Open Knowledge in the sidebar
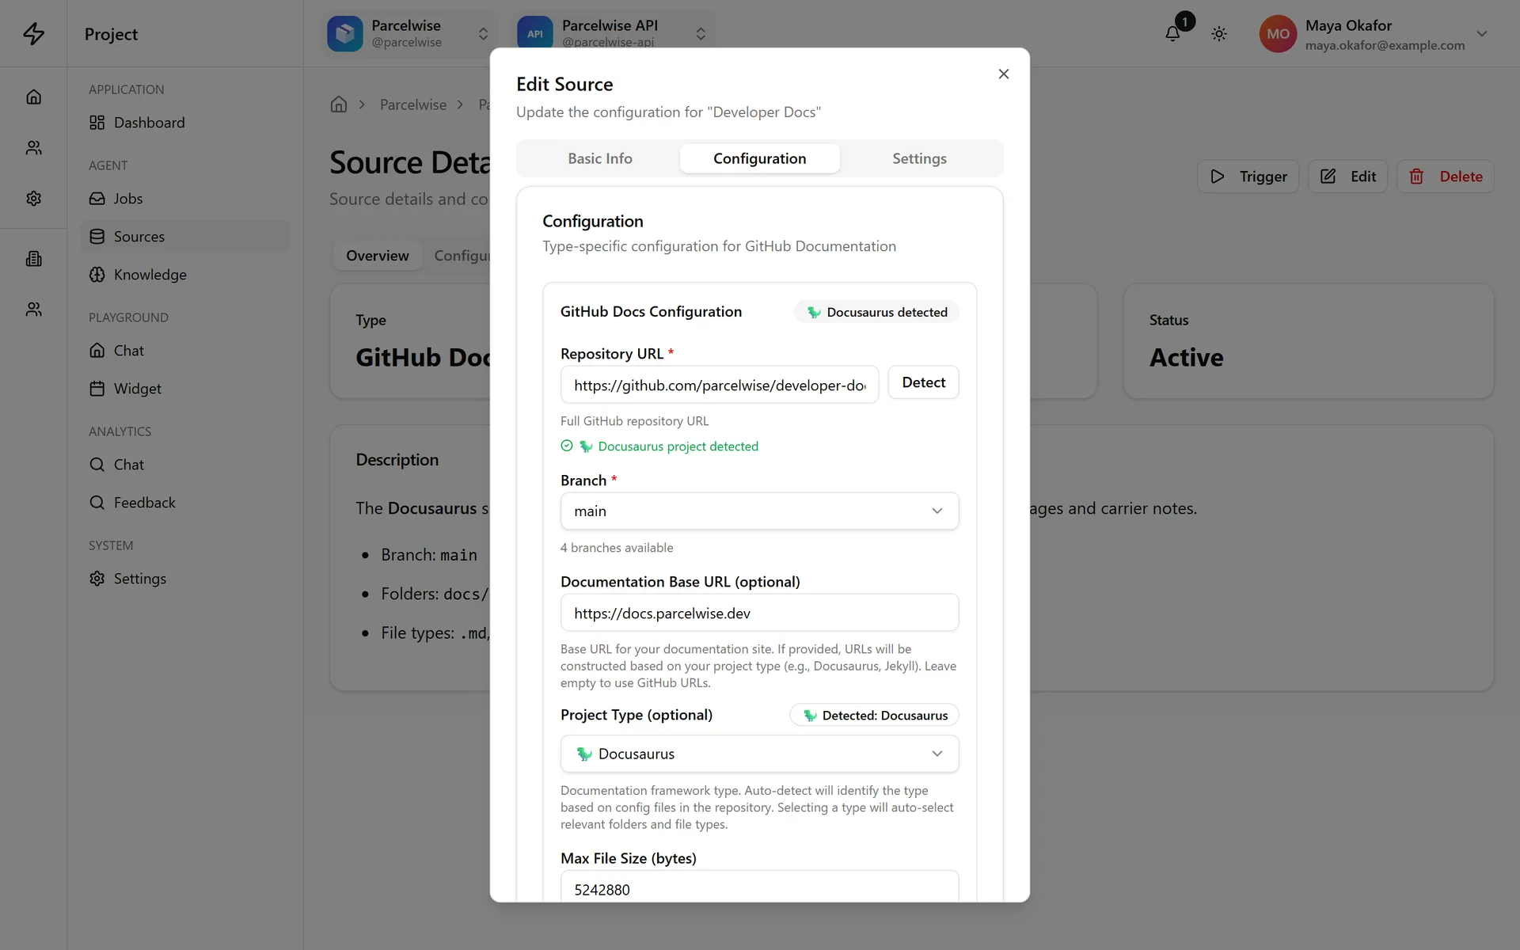Viewport: 1520px width, 950px height. 185,275
